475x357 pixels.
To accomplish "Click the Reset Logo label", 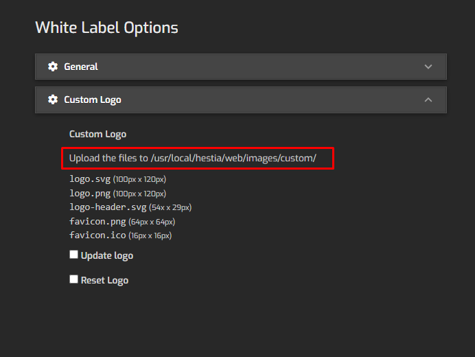I will pyautogui.click(x=104, y=280).
